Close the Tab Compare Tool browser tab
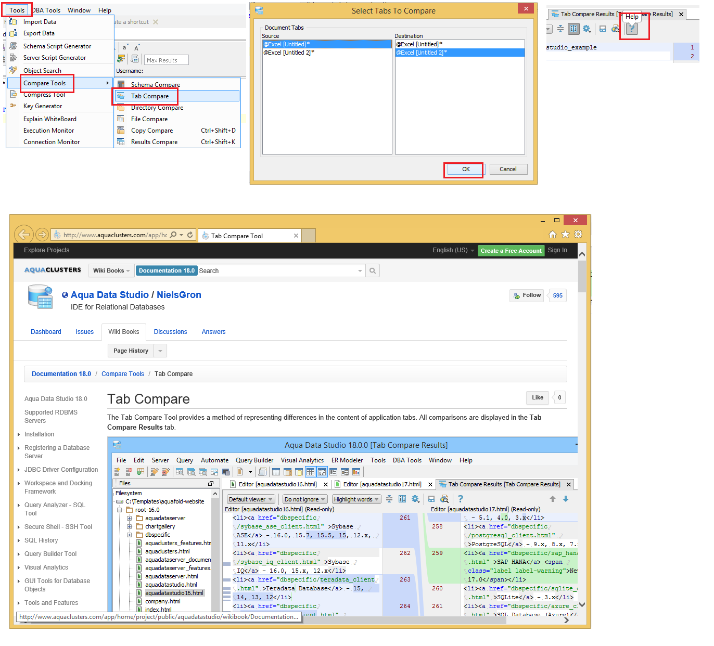Screen dimensions: 714x646 coord(296,236)
